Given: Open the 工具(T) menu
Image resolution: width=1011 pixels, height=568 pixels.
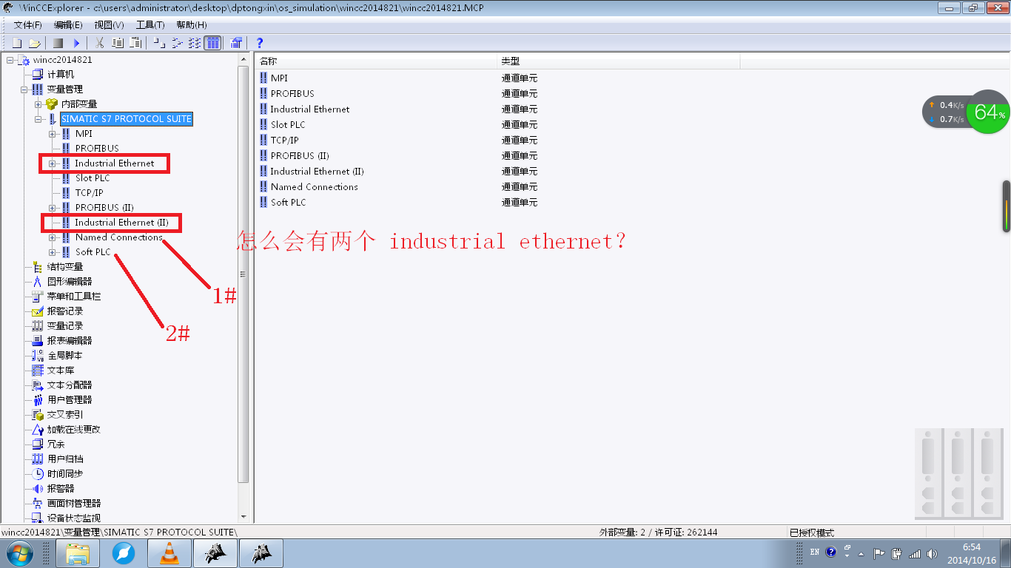Looking at the screenshot, I should pyautogui.click(x=150, y=25).
